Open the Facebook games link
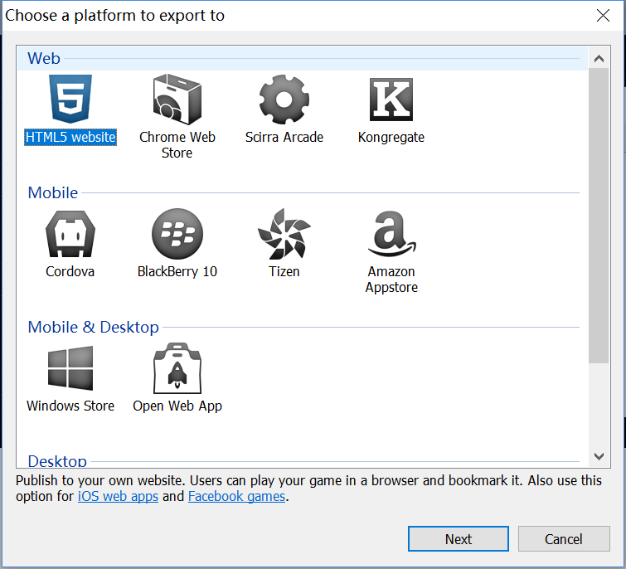 pos(237,496)
